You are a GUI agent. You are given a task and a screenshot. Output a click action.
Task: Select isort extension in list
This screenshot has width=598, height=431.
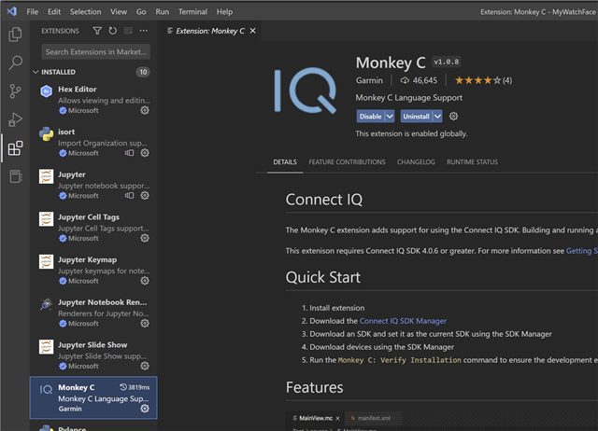coord(93,143)
